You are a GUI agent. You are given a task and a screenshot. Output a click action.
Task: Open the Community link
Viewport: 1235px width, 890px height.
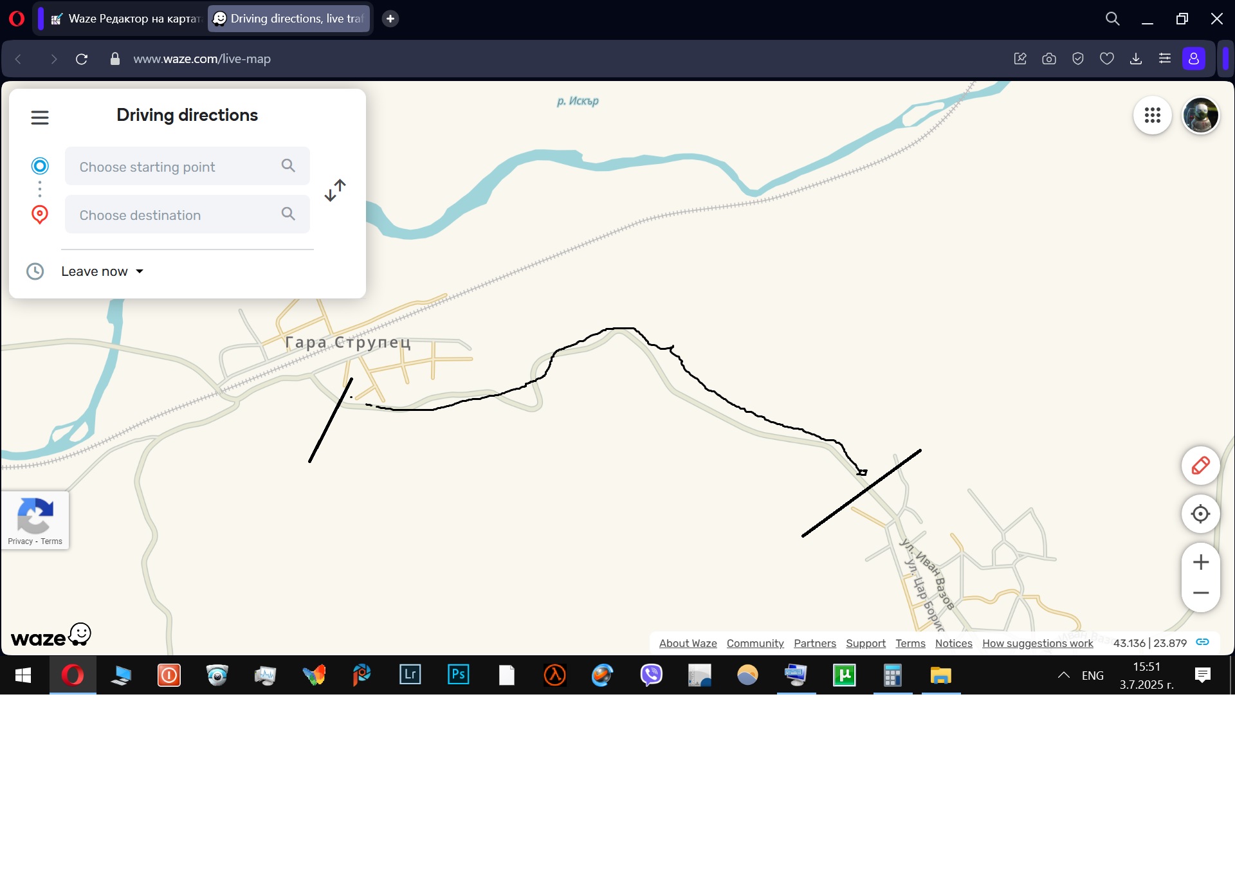[x=755, y=643]
